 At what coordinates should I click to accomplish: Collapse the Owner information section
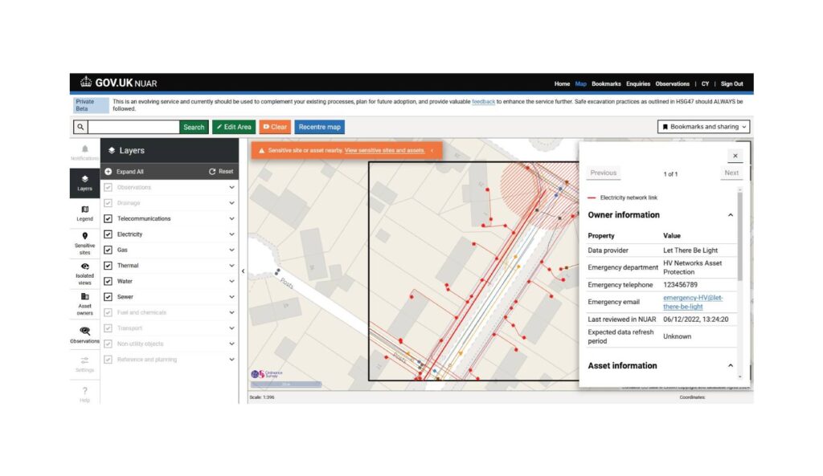pos(730,215)
